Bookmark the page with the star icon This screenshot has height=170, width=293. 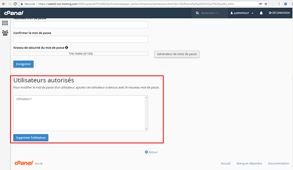click(x=266, y=4)
